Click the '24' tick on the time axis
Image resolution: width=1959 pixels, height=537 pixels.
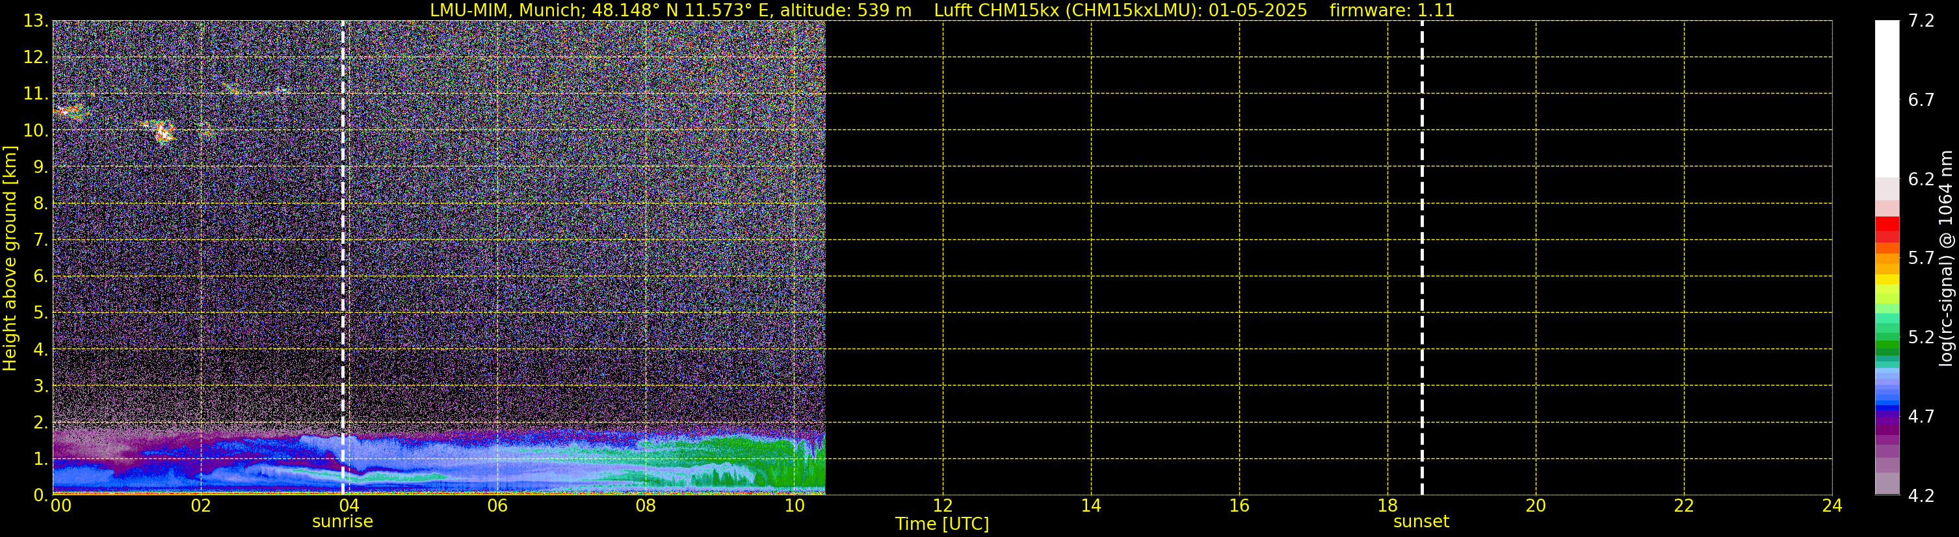[x=1832, y=506]
